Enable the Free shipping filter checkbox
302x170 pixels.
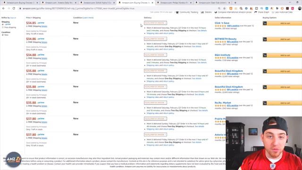pos(3,27)
